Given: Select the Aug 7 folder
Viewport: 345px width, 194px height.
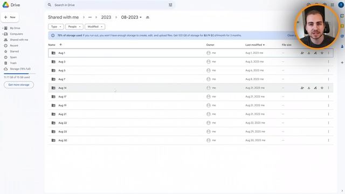Looking at the screenshot, I should (x=190, y=79).
